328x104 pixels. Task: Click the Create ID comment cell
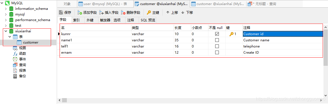coord(283,53)
